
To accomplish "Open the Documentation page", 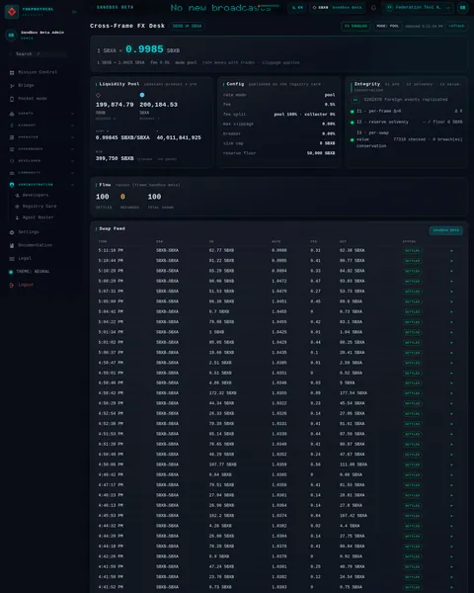I will click(x=36, y=245).
